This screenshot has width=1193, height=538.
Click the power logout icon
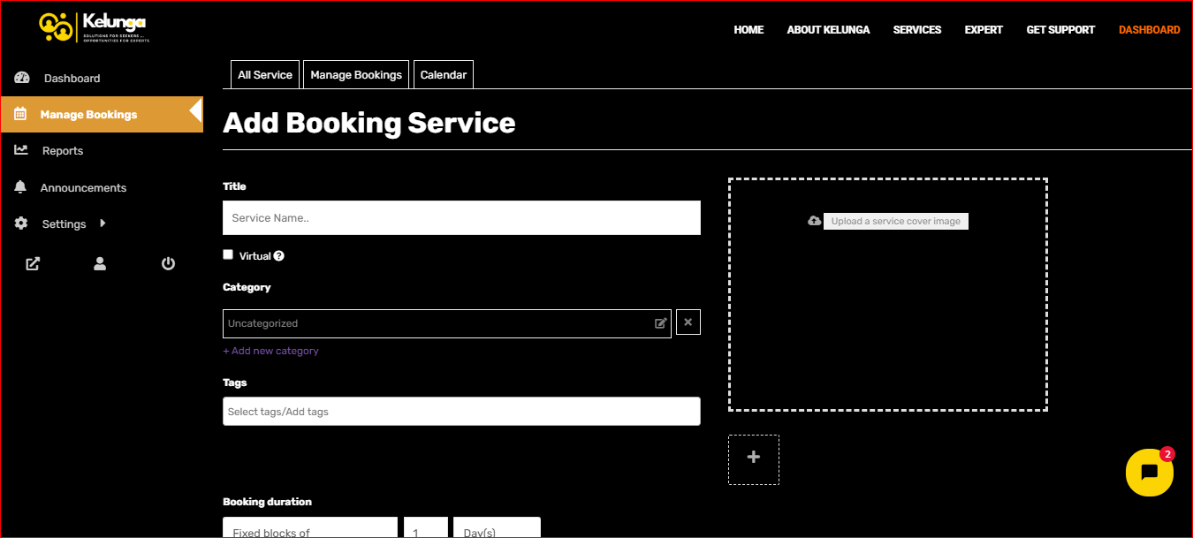[168, 263]
